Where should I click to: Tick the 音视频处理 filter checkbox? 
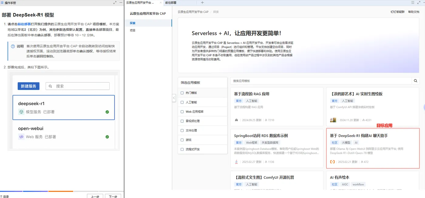[182, 121]
